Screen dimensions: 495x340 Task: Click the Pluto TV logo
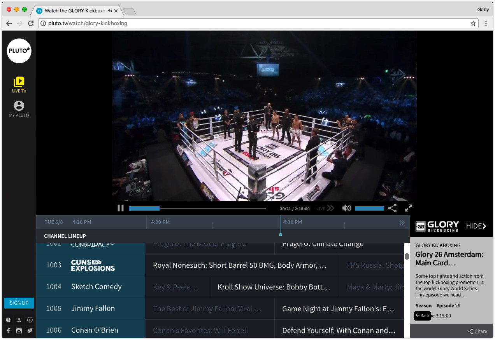tap(19, 51)
